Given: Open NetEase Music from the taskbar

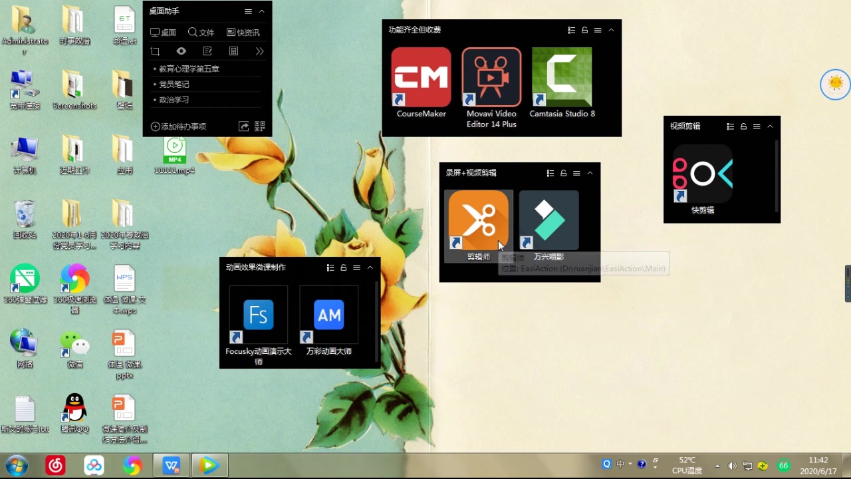Looking at the screenshot, I should 56,466.
